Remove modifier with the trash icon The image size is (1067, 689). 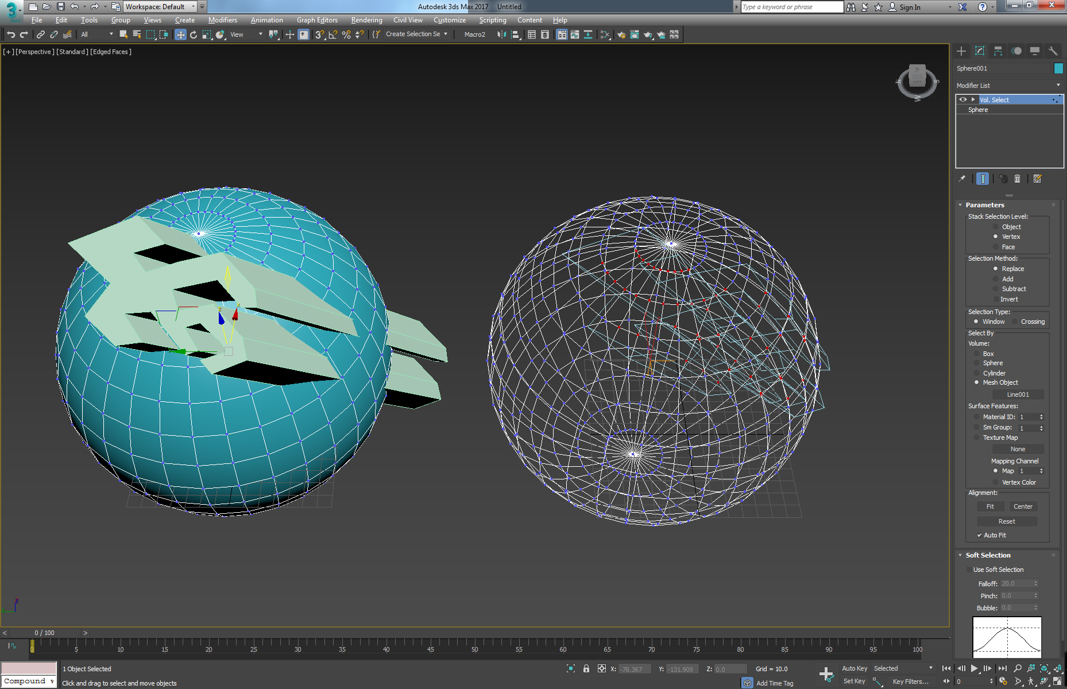pos(1017,179)
